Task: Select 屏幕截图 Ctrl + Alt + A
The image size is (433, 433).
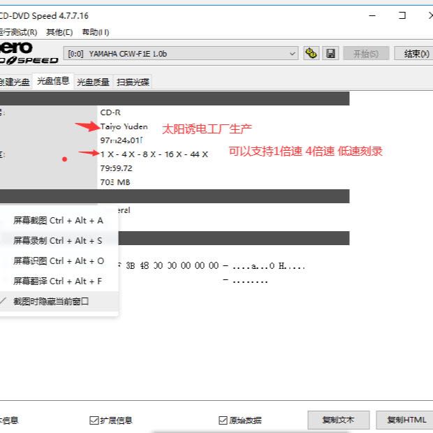Action: 59,221
